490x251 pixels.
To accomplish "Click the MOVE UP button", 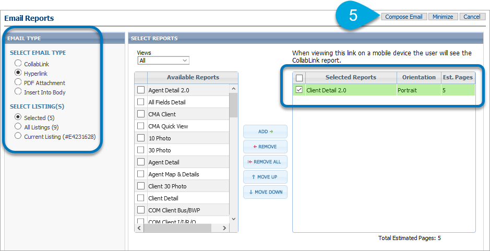I will tap(265, 177).
